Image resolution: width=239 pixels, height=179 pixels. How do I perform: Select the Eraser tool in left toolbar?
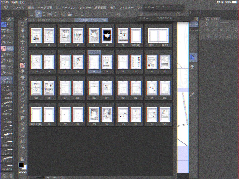click(x=22, y=71)
